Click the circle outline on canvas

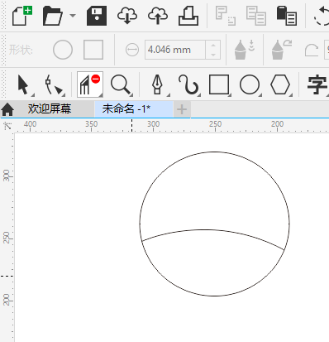[215, 152]
